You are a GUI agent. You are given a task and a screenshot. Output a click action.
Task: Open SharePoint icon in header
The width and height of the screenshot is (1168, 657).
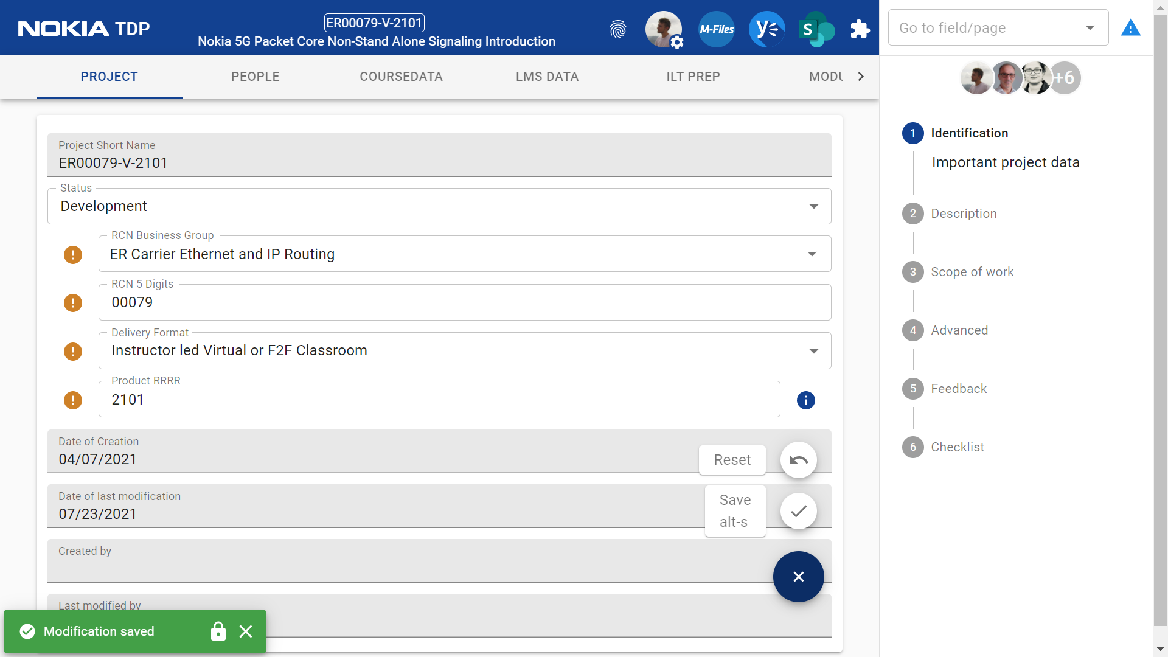point(816,29)
